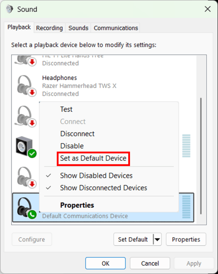This screenshot has width=218, height=274.
Task: Click the device list vertical scrollbar
Action: point(201,155)
